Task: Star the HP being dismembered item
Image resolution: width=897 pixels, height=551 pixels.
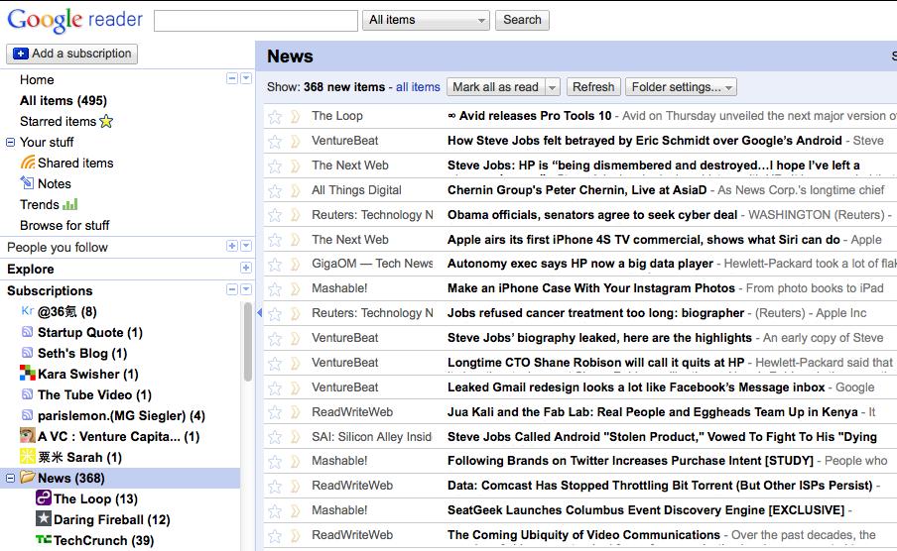Action: pos(275,166)
